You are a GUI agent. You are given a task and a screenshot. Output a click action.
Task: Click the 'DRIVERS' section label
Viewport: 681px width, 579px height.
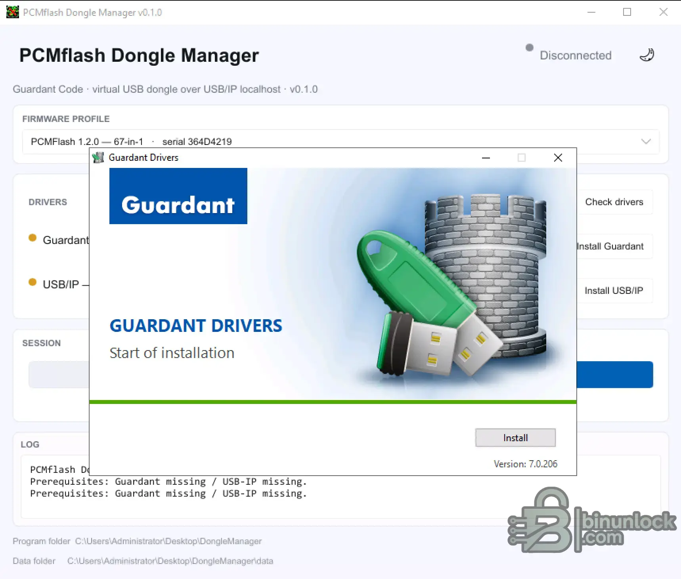[48, 202]
